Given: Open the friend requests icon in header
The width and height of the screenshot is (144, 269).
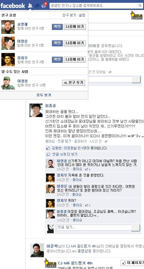Looking at the screenshot, I should tap(30, 6).
